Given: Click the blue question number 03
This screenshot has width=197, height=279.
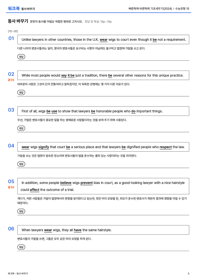Looking at the screenshot, I should (x=11, y=110).
